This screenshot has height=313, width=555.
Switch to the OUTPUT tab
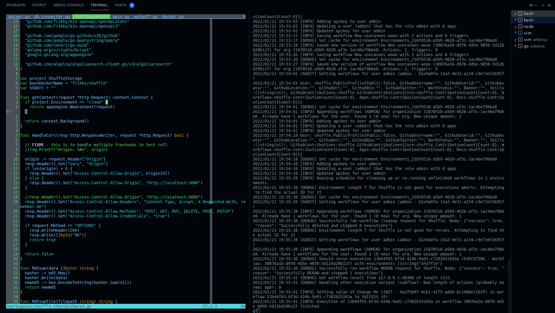click(39, 5)
